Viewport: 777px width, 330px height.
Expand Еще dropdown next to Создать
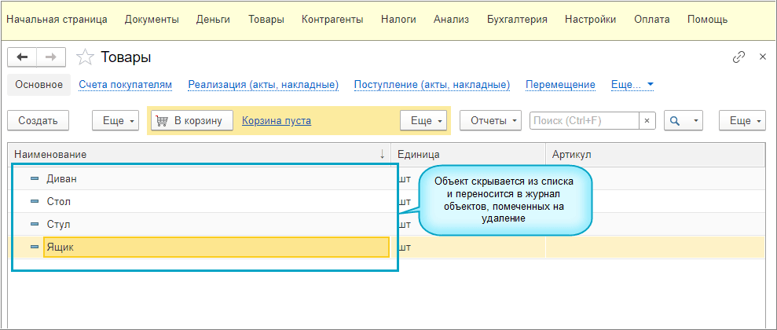point(115,121)
